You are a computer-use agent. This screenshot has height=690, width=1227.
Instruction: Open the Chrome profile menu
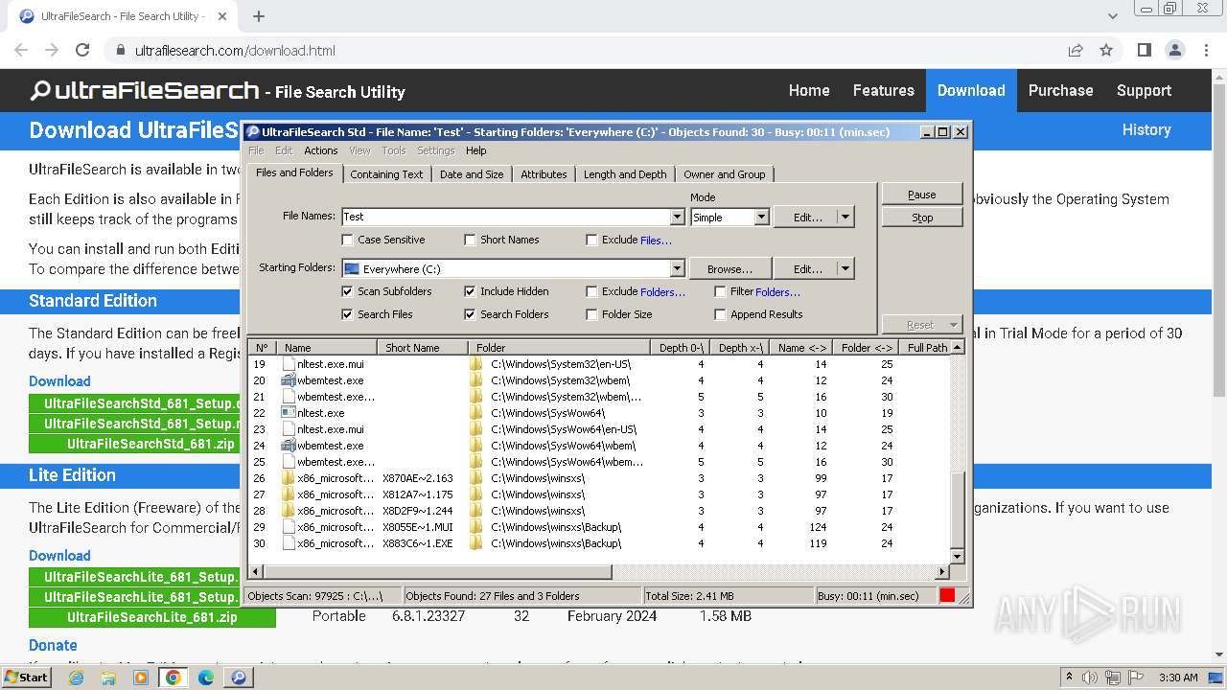pos(1175,50)
